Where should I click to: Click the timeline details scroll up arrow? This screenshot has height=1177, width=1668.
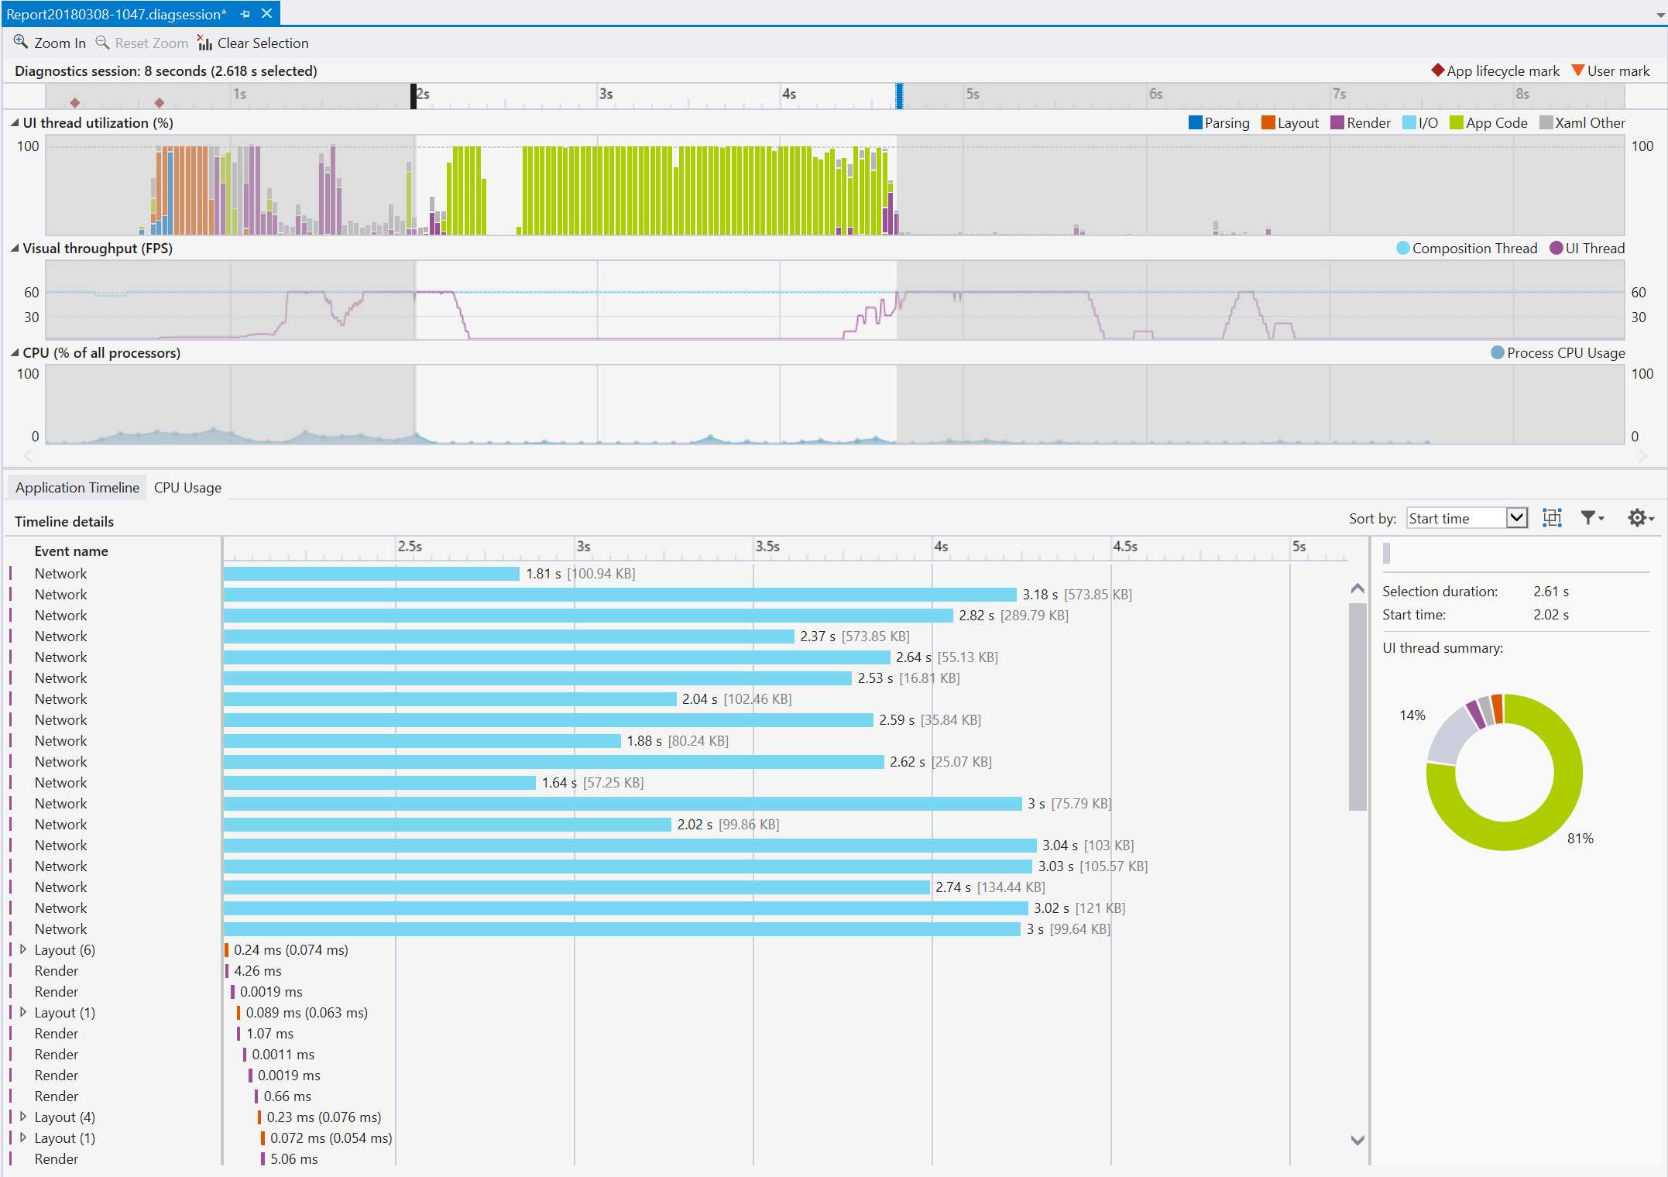(x=1357, y=589)
